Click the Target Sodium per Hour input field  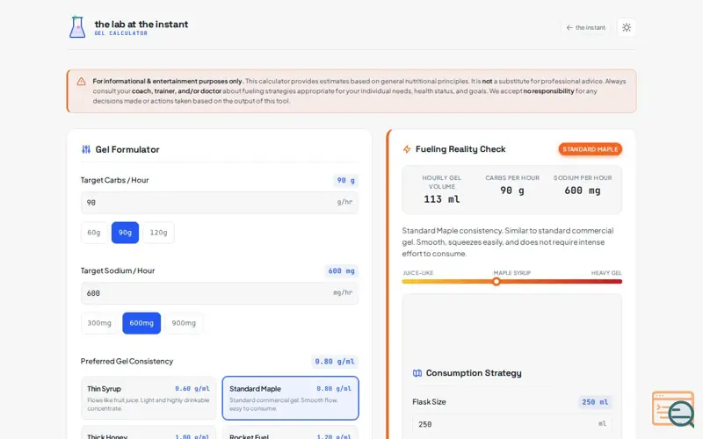tap(220, 293)
